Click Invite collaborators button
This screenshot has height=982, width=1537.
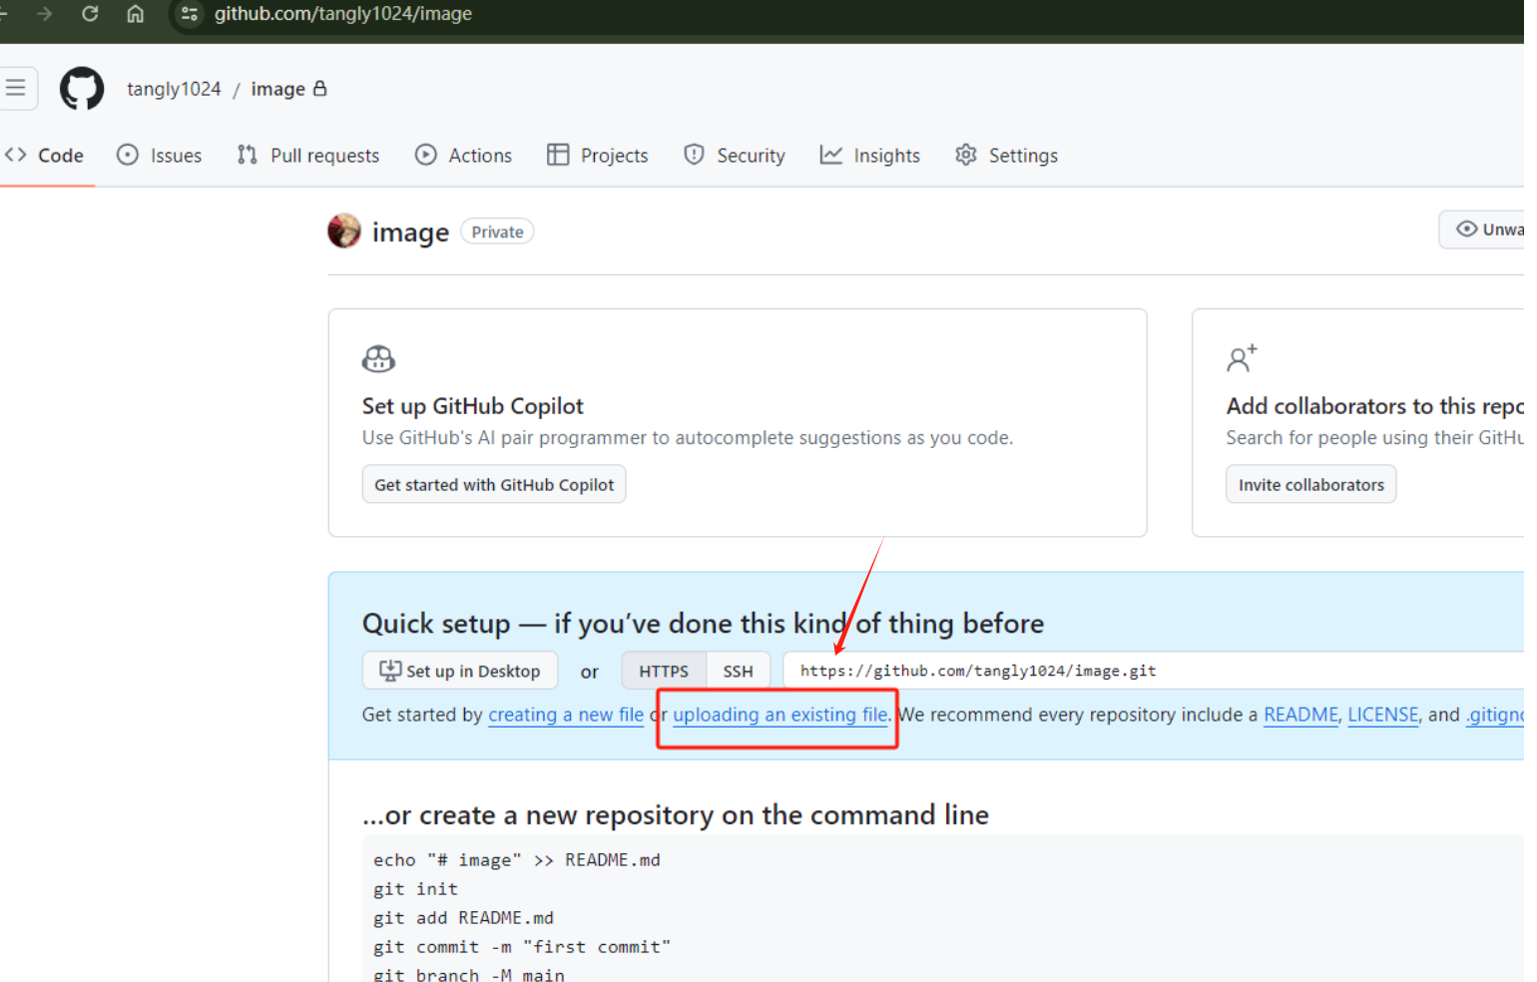coord(1311,485)
